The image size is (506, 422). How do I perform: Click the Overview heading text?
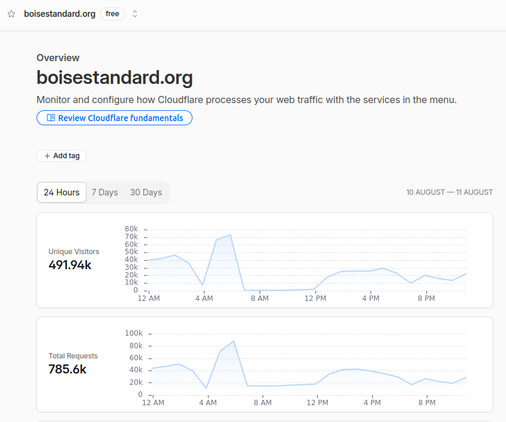[58, 58]
